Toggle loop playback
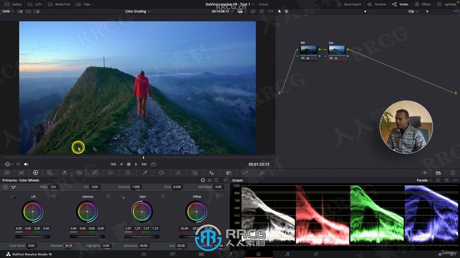Image resolution: width=460 pixels, height=258 pixels. point(153,164)
